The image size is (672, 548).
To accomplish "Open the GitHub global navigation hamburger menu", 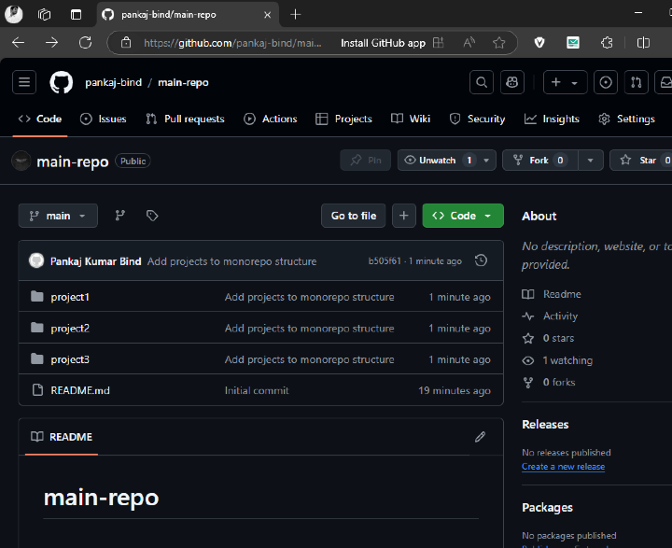I will pos(24,82).
